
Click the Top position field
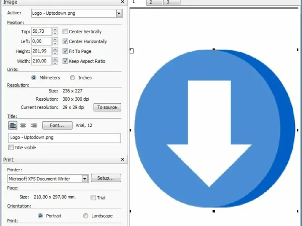click(x=42, y=31)
